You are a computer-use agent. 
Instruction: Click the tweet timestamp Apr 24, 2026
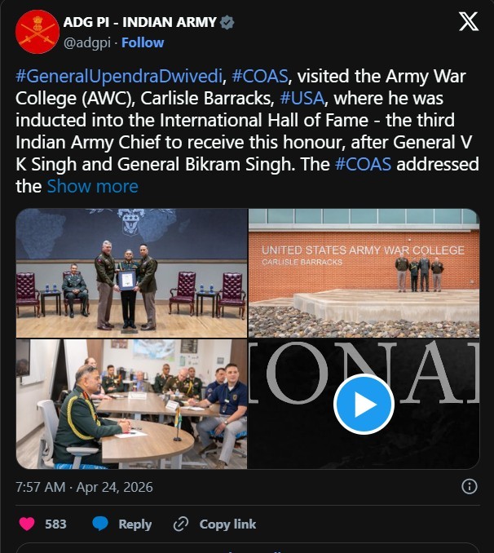[84, 487]
